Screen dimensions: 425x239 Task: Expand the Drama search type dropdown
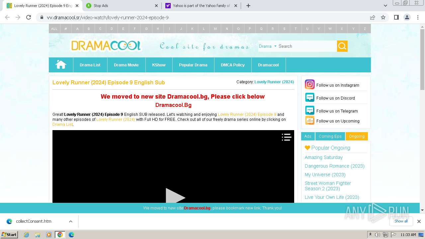pyautogui.click(x=268, y=46)
